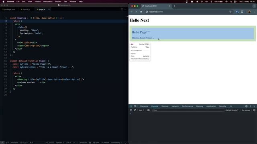Close the DevTools panel

(x=254, y=106)
